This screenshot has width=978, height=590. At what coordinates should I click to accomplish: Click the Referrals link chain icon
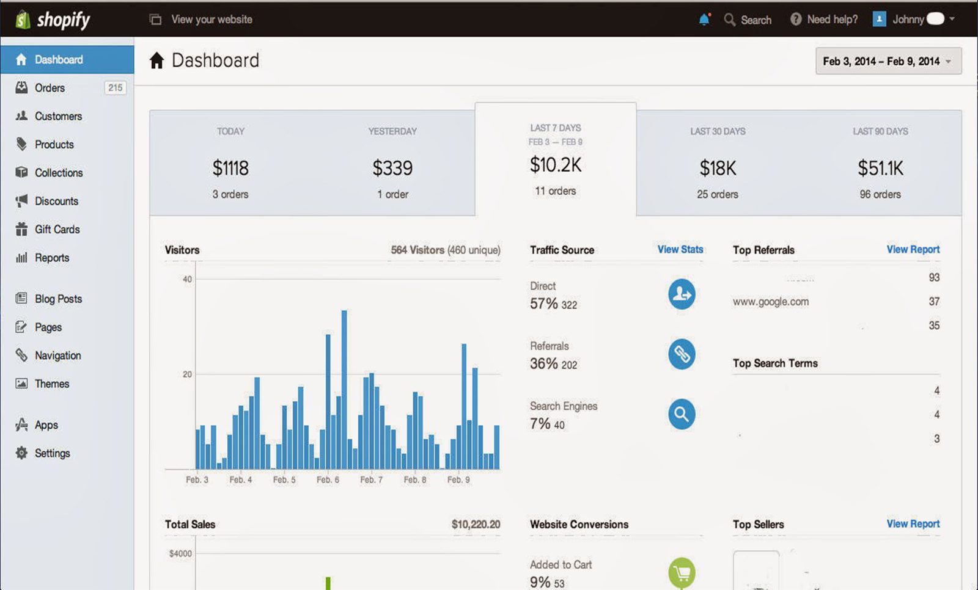point(682,354)
